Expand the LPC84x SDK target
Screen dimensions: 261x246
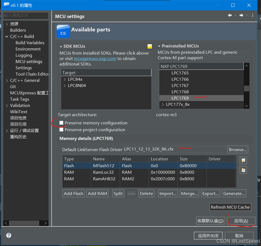pyautogui.click(x=65, y=79)
